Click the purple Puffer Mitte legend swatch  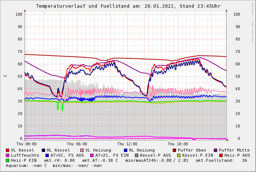[x=215, y=150]
